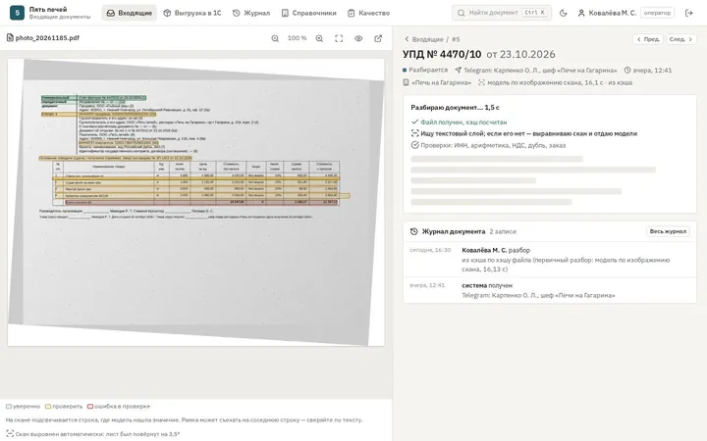Switch to the Журнал tab
Viewport: 707px width, 441px height.
[x=251, y=13]
